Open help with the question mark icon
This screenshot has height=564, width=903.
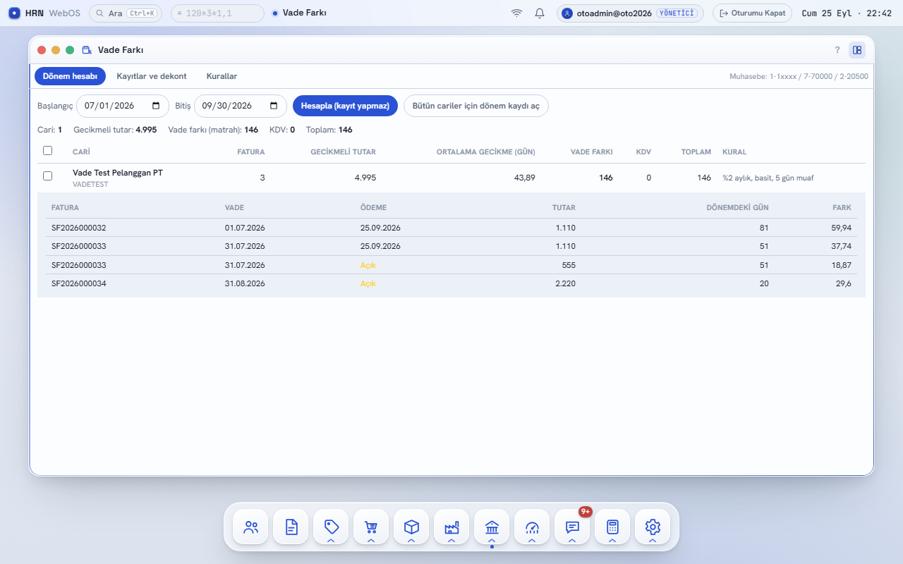point(837,50)
